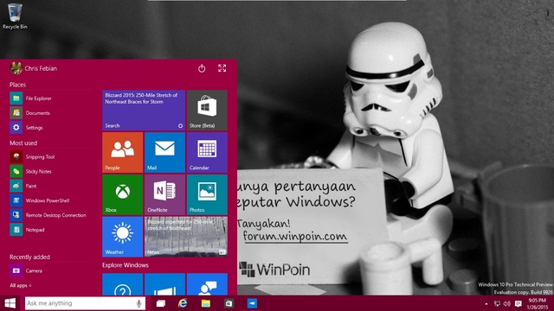554x311 pixels.
Task: Click the Recently added heading
Action: [29, 257]
